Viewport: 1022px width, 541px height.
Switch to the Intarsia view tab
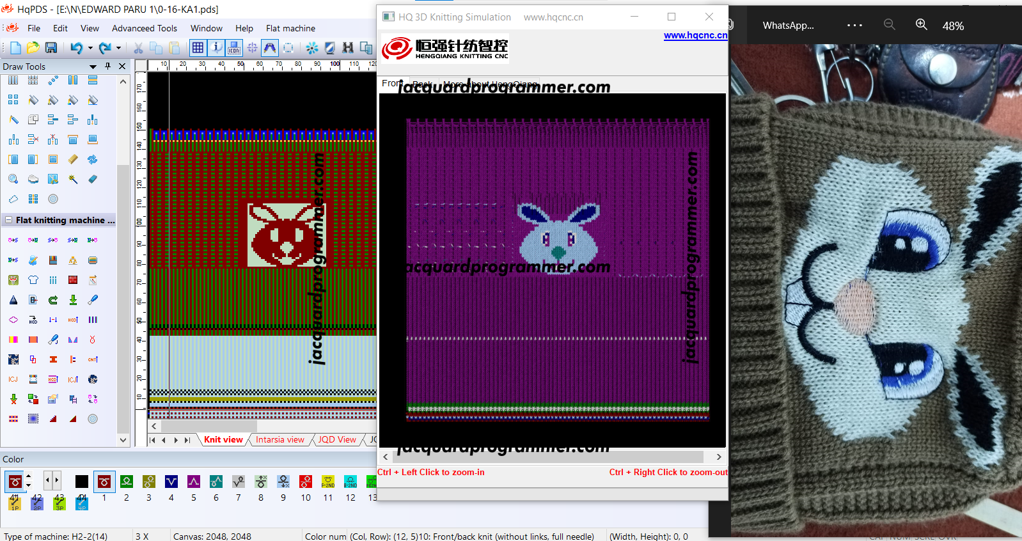(x=280, y=439)
